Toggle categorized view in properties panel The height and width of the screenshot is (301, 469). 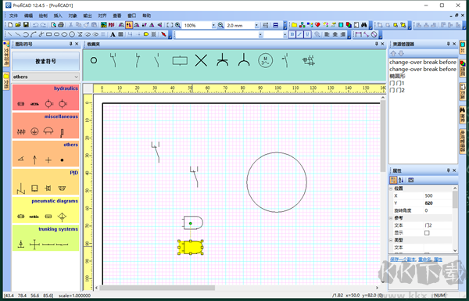coord(393,180)
